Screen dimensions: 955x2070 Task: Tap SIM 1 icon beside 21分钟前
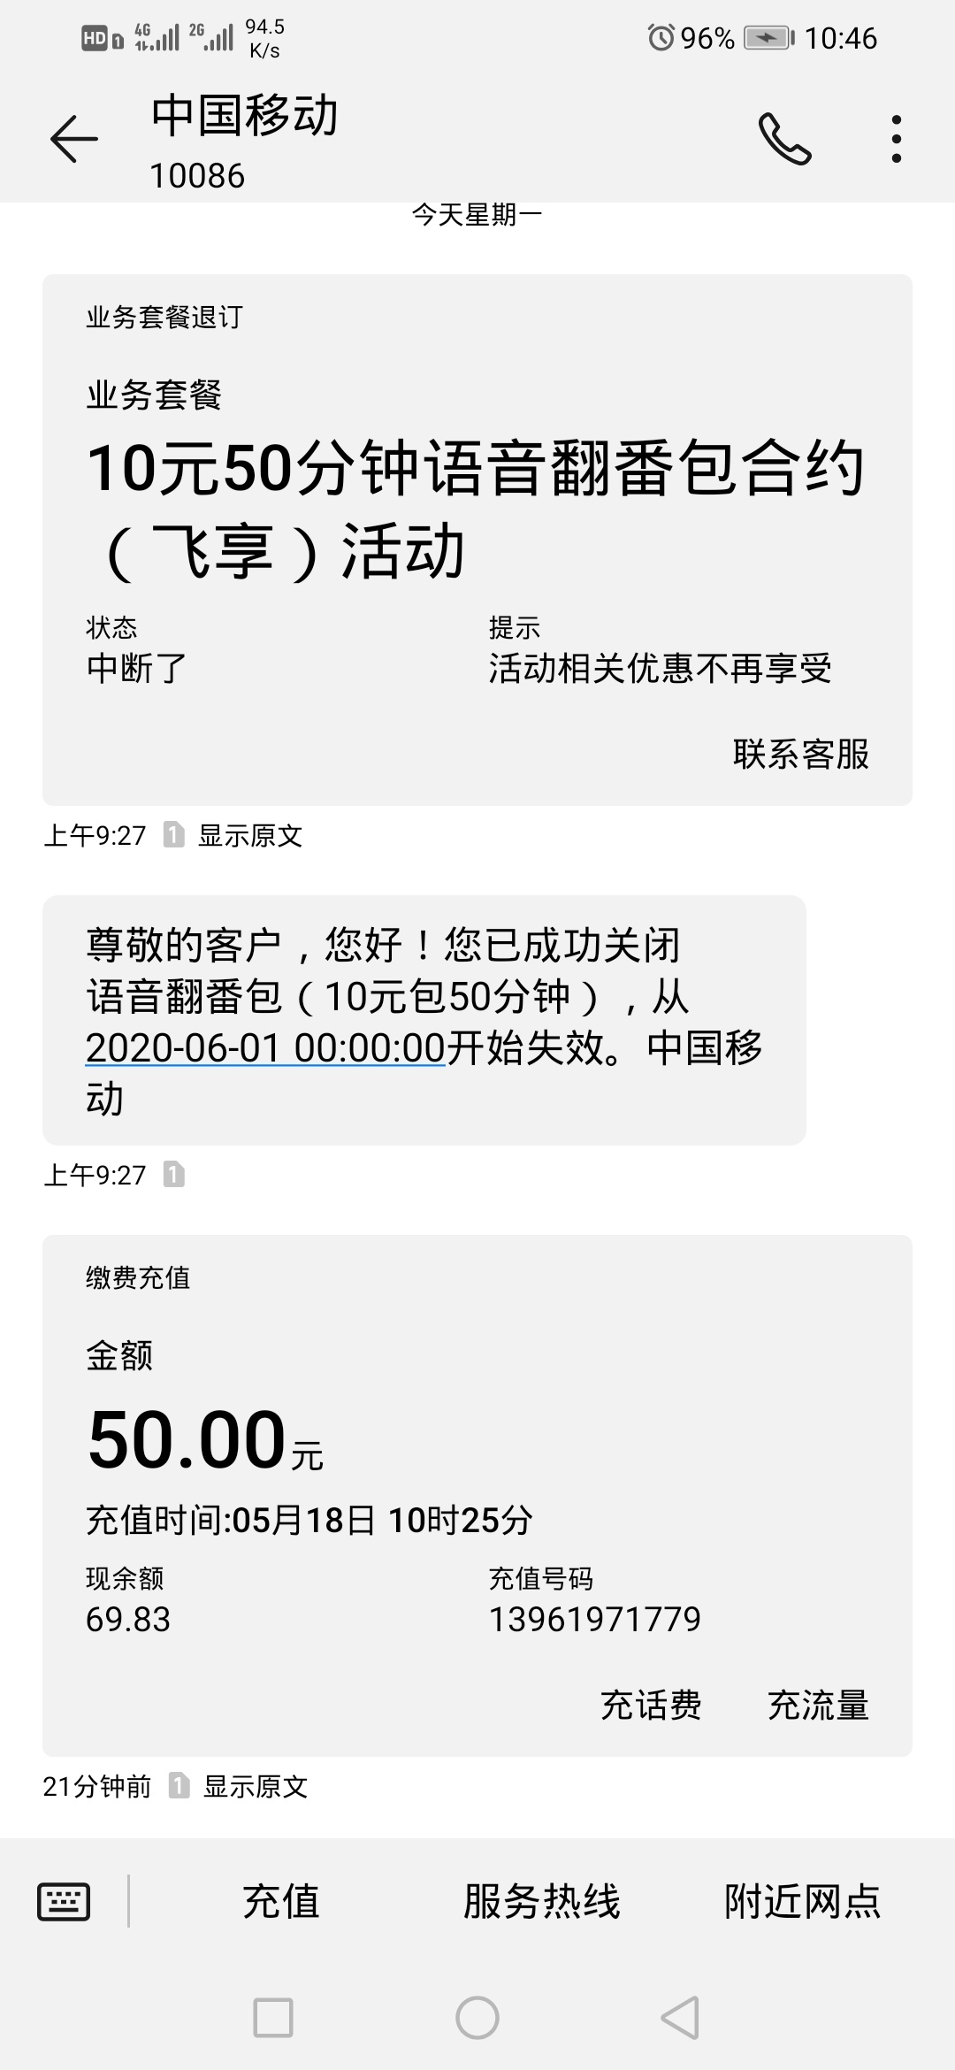click(x=179, y=1786)
